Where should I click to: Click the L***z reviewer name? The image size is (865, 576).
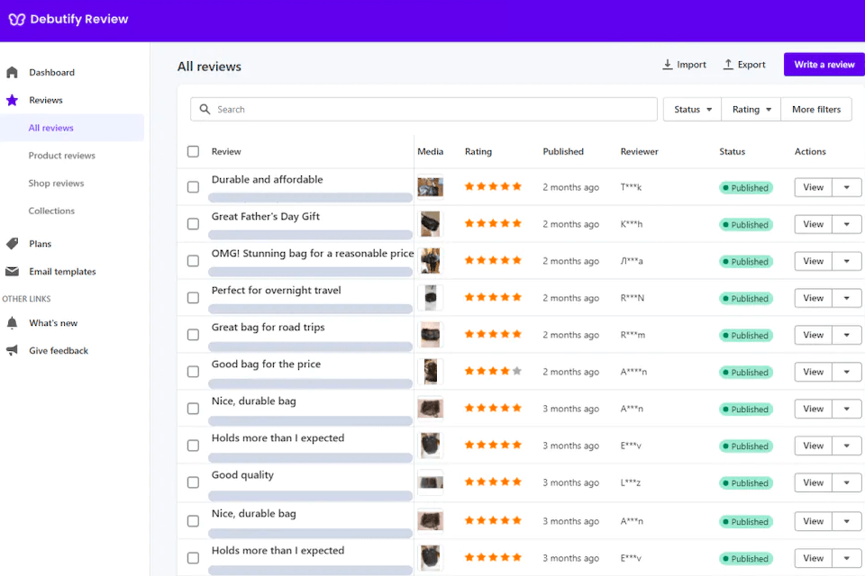coord(631,482)
